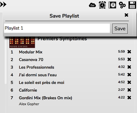Viewport: 137px width, 113px height.
Task: Click the Save button
Action: 120,29
